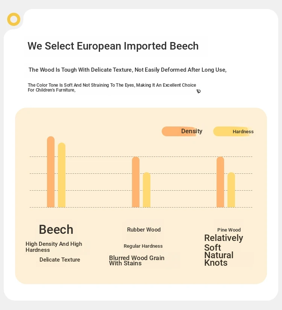Click Rubber Wood's yellow hardness bar

click(147, 190)
